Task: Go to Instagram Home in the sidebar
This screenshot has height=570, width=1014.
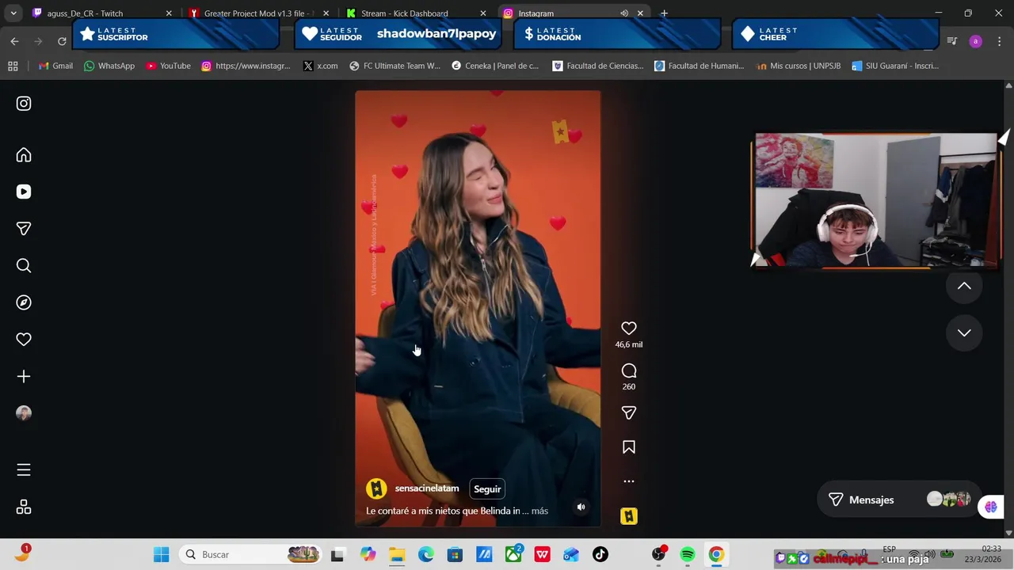Action: click(24, 155)
